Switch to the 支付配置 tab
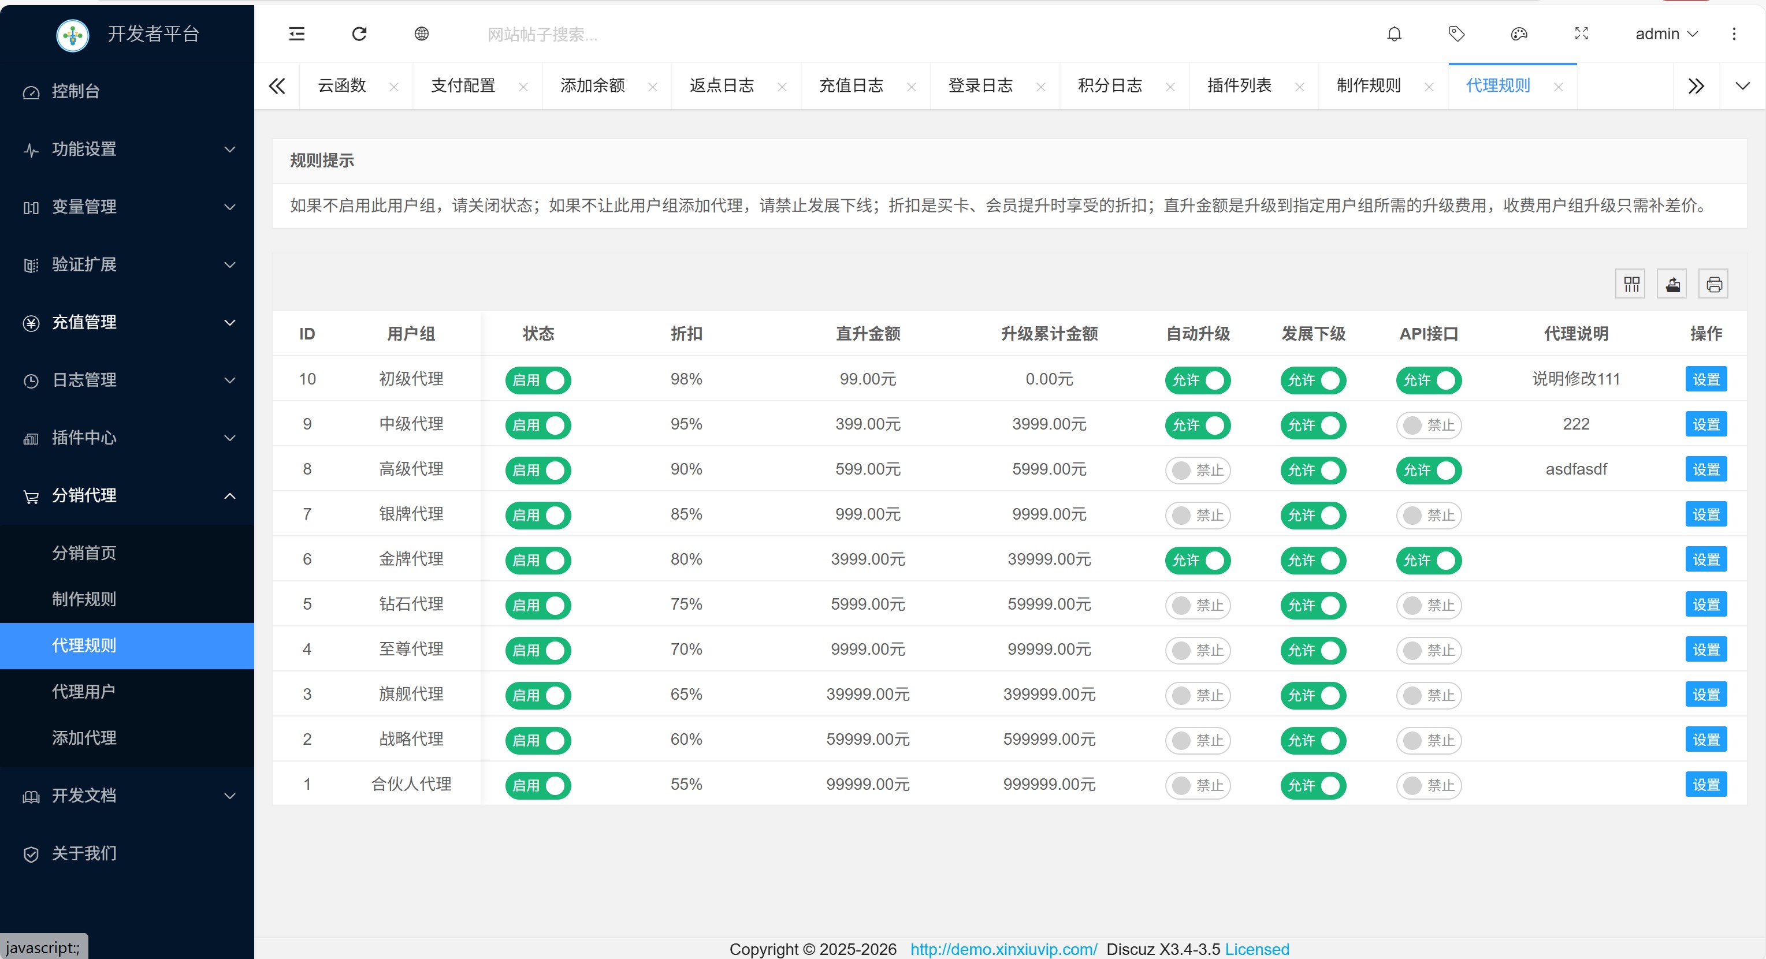Image resolution: width=1766 pixels, height=959 pixels. pos(463,85)
